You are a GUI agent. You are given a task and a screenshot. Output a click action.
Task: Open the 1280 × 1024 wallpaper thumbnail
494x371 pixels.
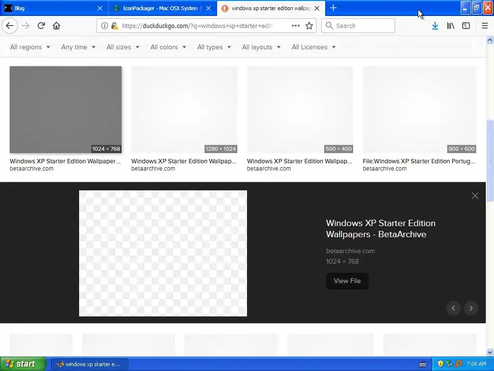(x=184, y=110)
